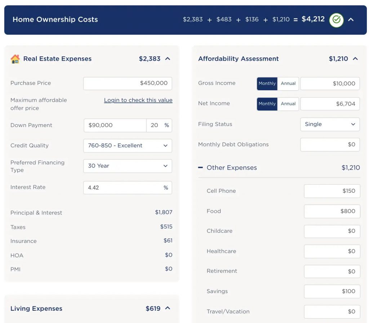Open the Credit Quality dropdown
Screen dimensions: 369x323
(128, 145)
